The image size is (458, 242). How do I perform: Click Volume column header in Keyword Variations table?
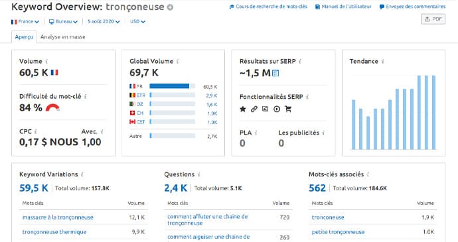pos(136,203)
